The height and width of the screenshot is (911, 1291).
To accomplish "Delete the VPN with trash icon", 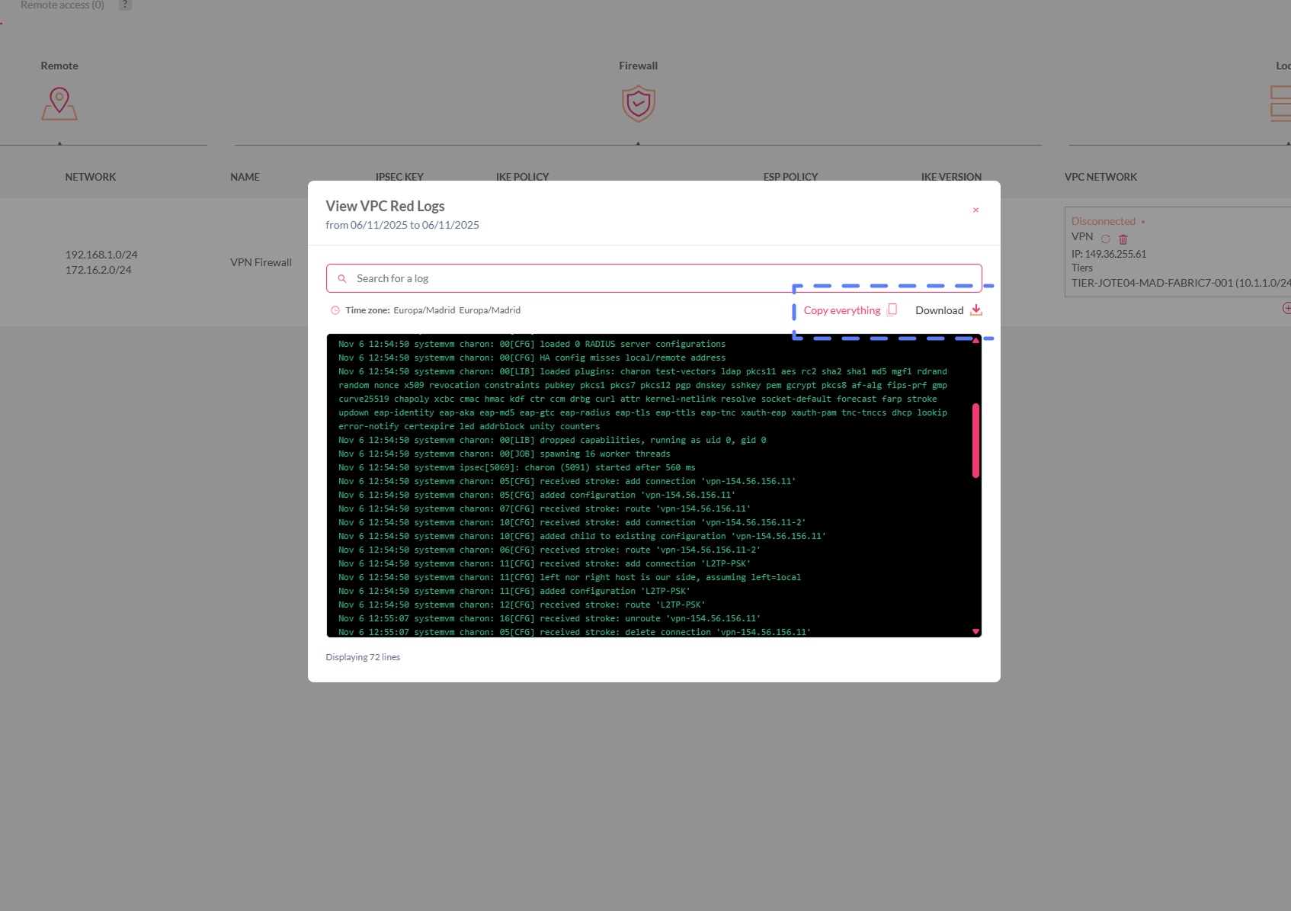I will click(x=1123, y=239).
